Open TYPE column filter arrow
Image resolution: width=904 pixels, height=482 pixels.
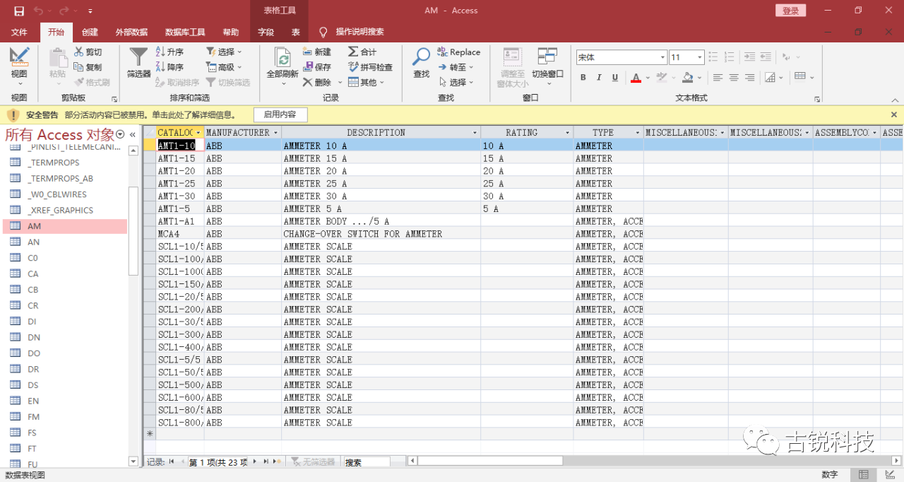637,133
